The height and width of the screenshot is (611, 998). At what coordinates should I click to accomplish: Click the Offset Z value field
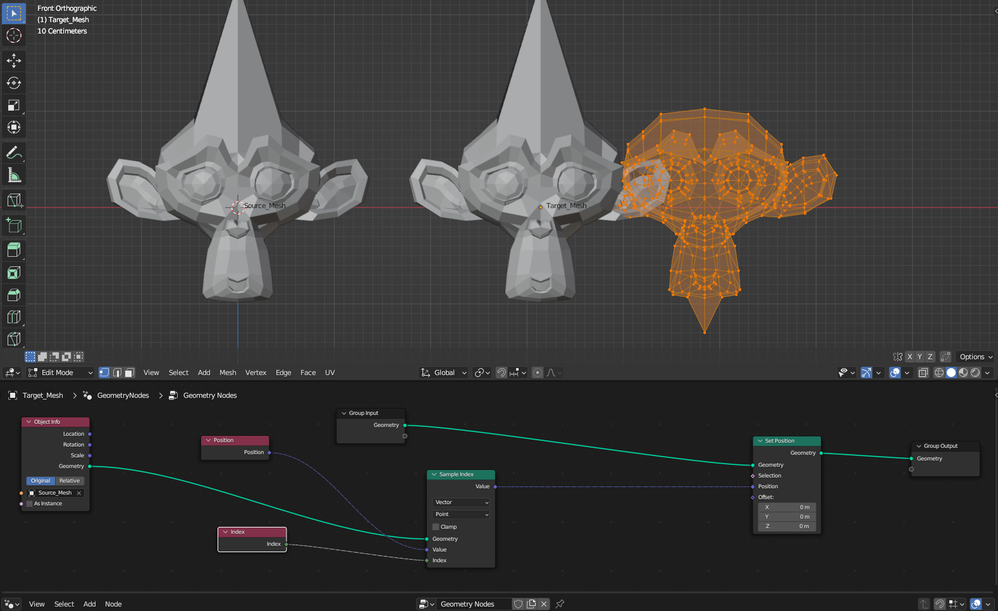(787, 526)
